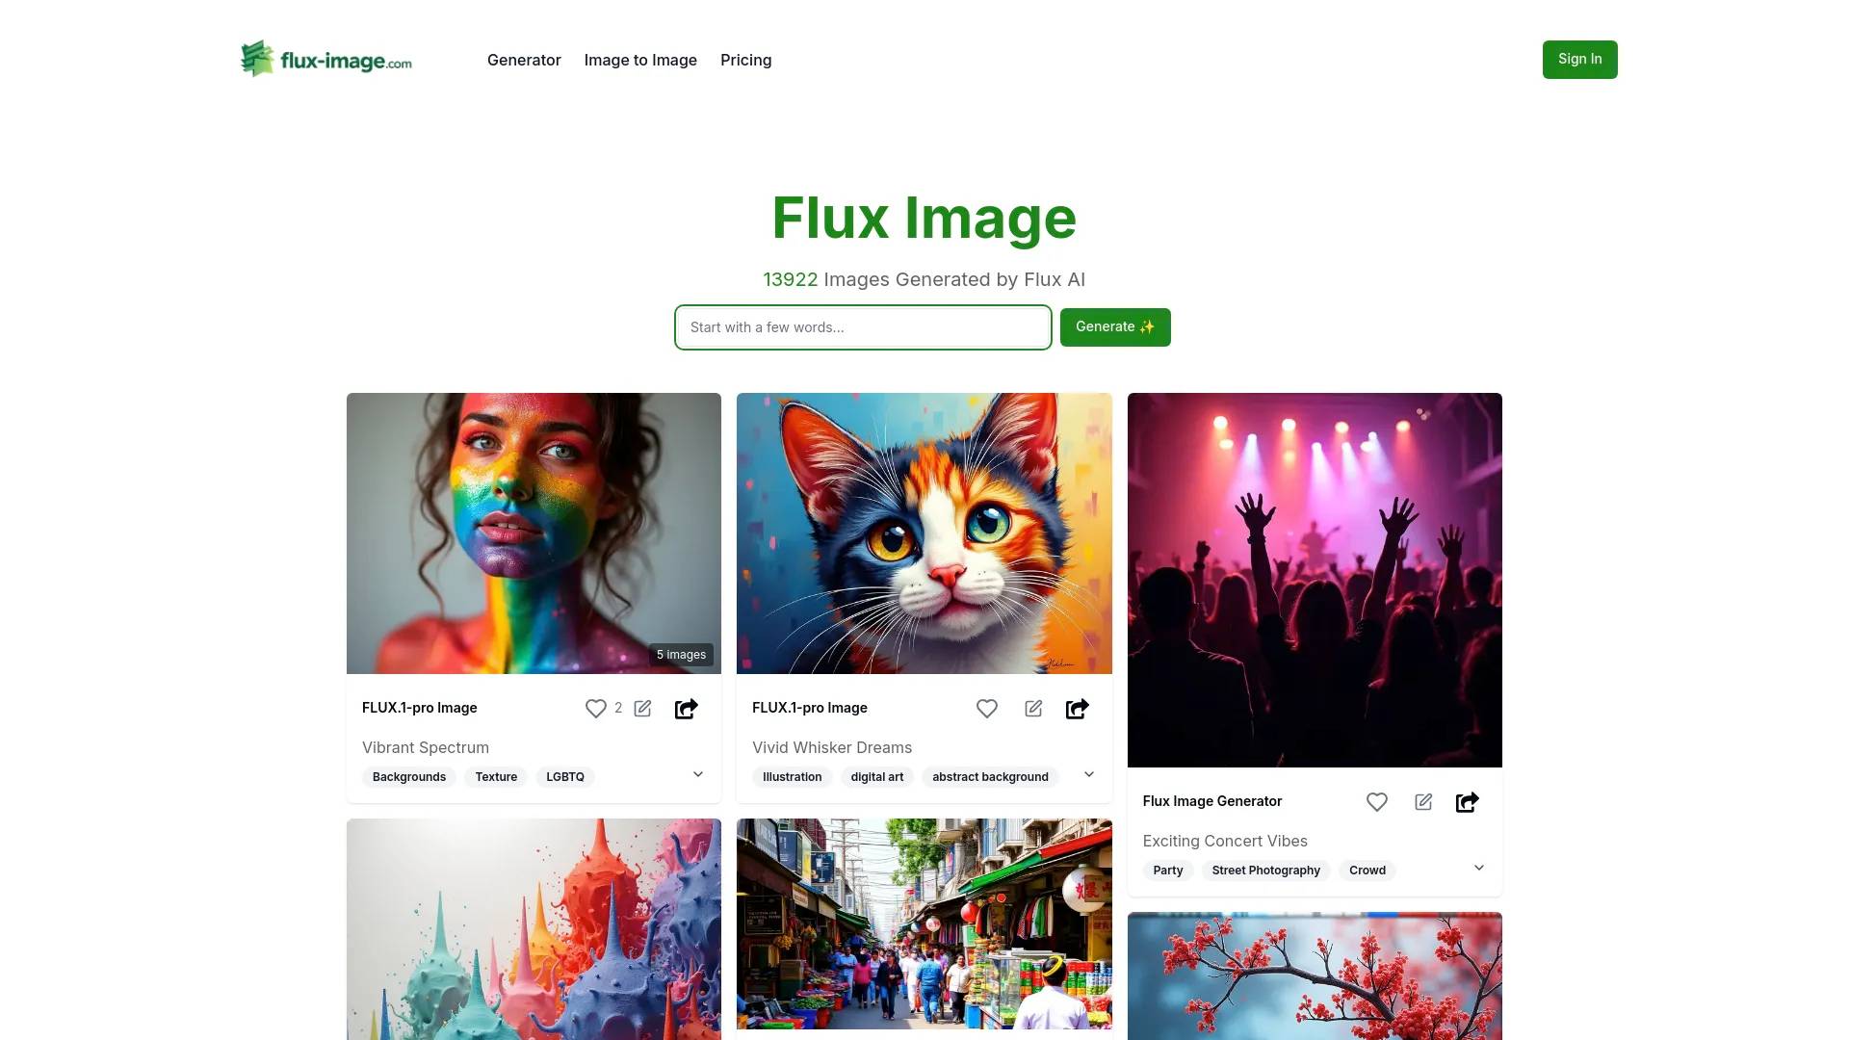Expand tags dropdown on Vivid Whisker Dreams
1849x1040 pixels.
click(x=1087, y=774)
